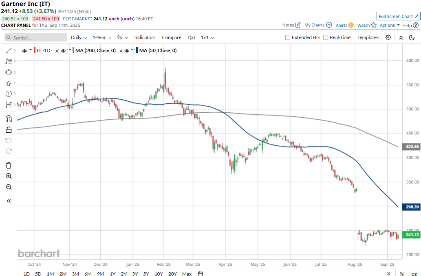The image size is (421, 276).
Task: Delete drawings with the trash icon
Action: [x=9, y=165]
